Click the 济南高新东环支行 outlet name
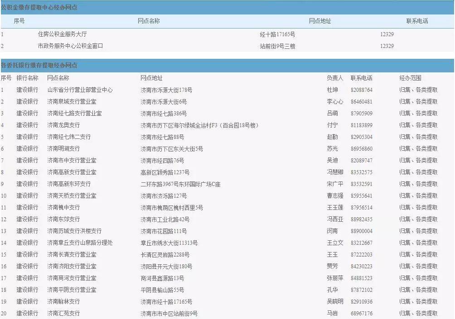Viewport: 455px width, 319px height. 69,184
